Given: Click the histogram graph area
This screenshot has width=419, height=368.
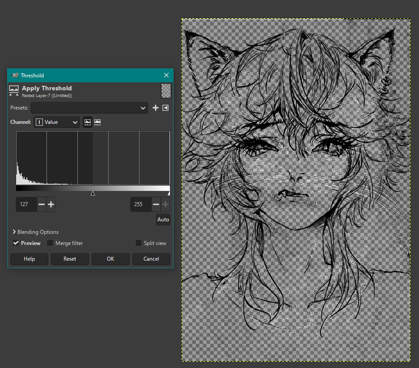Looking at the screenshot, I should pos(93,158).
